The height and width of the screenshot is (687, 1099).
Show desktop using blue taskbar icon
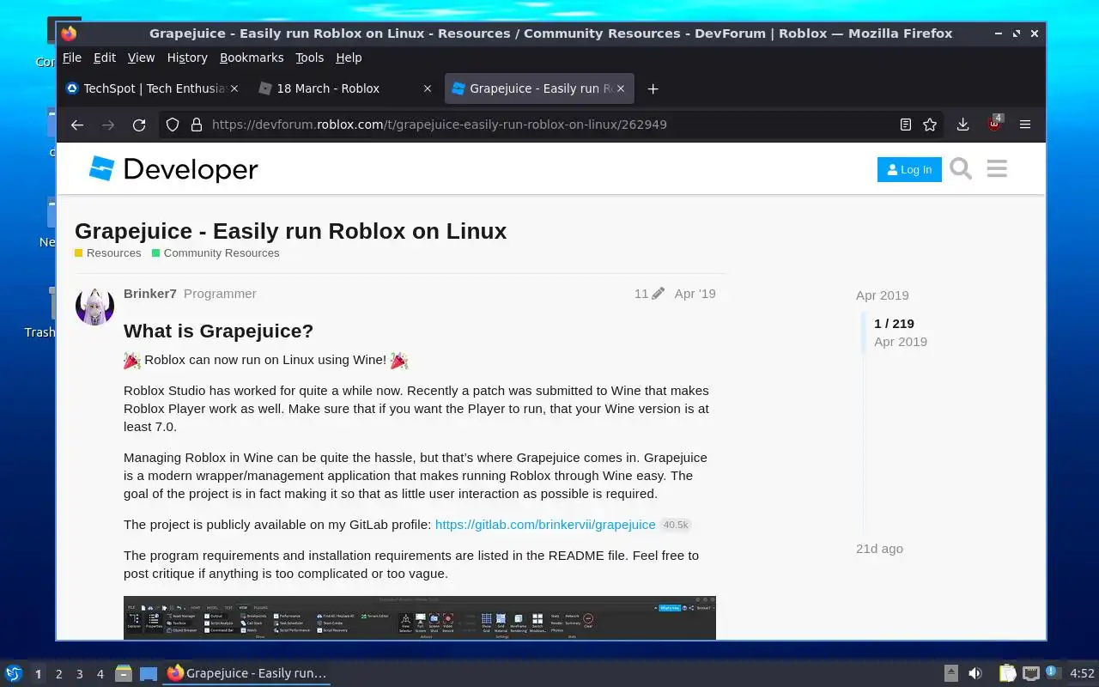pos(149,673)
